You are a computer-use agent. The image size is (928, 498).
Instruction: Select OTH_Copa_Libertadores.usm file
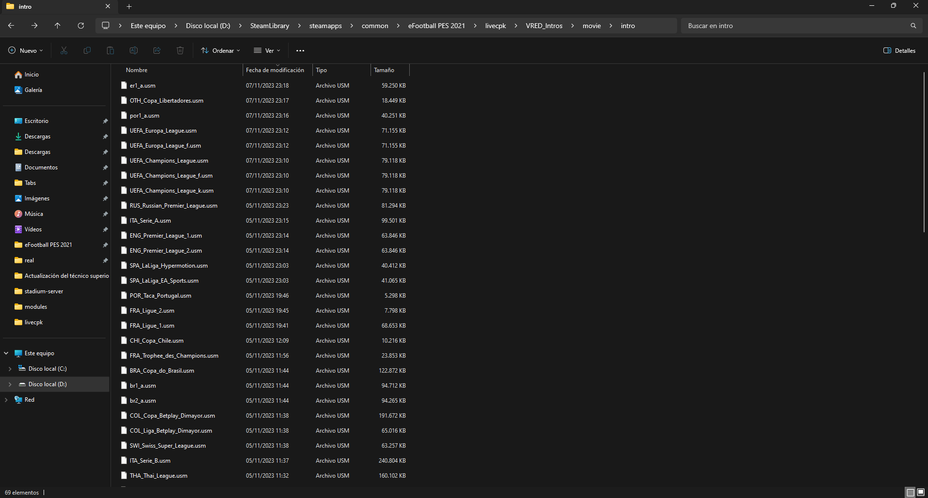(x=263, y=101)
